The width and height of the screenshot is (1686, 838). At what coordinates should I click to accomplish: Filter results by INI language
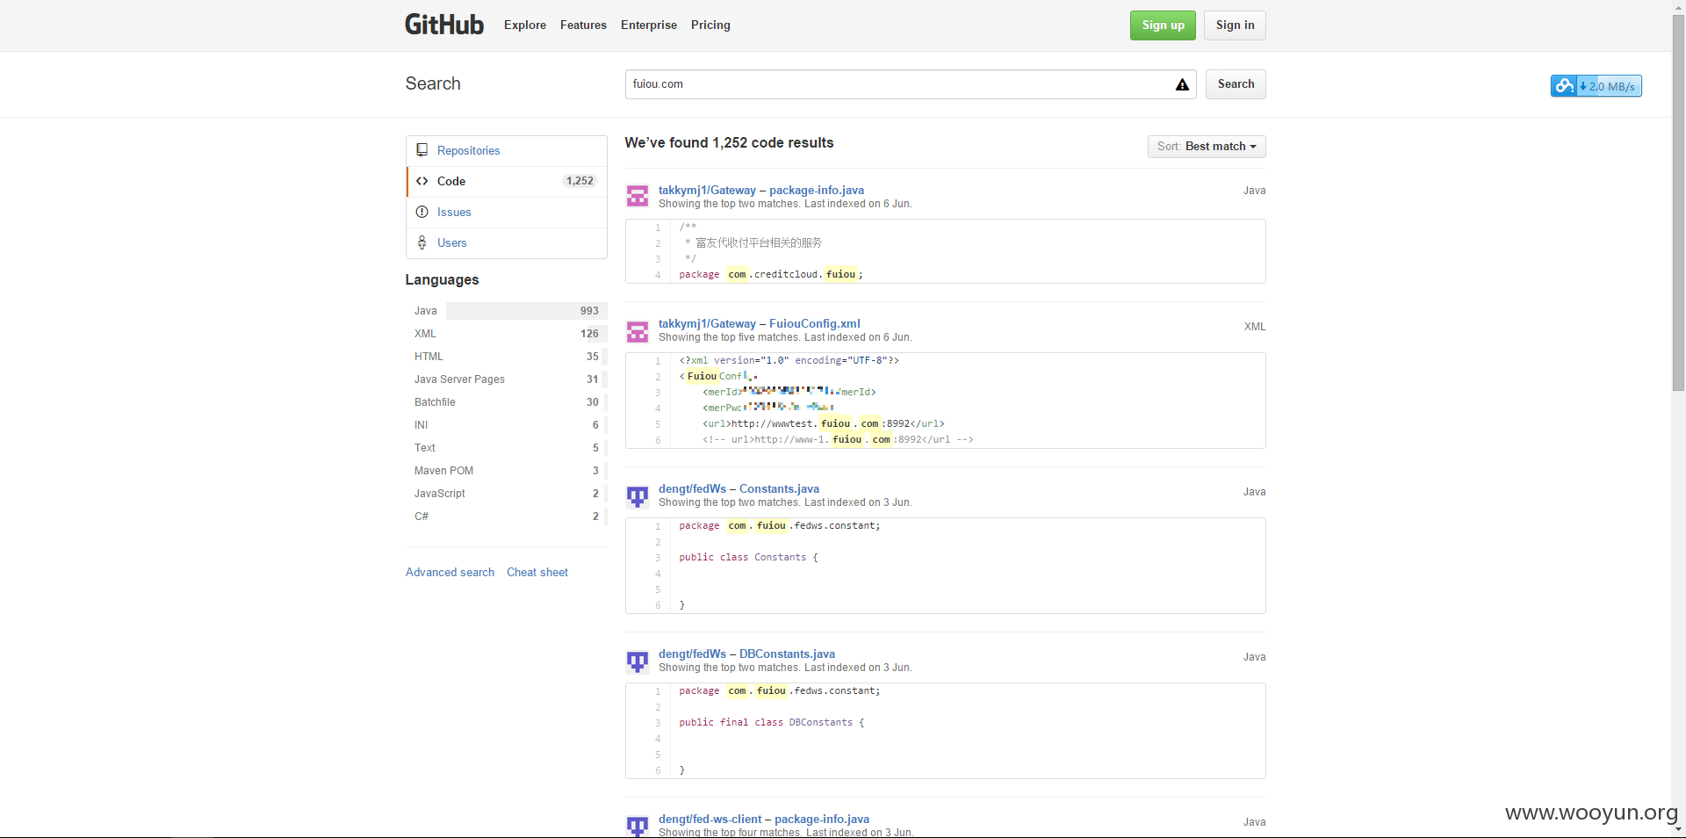pos(507,425)
